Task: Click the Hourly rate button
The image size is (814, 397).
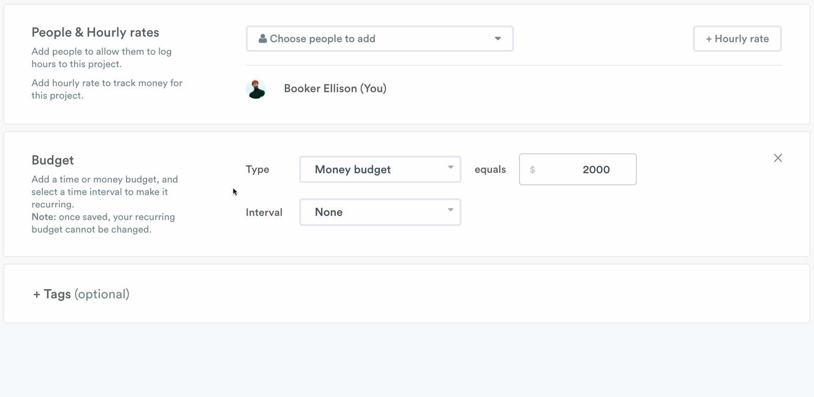Action: [x=737, y=38]
